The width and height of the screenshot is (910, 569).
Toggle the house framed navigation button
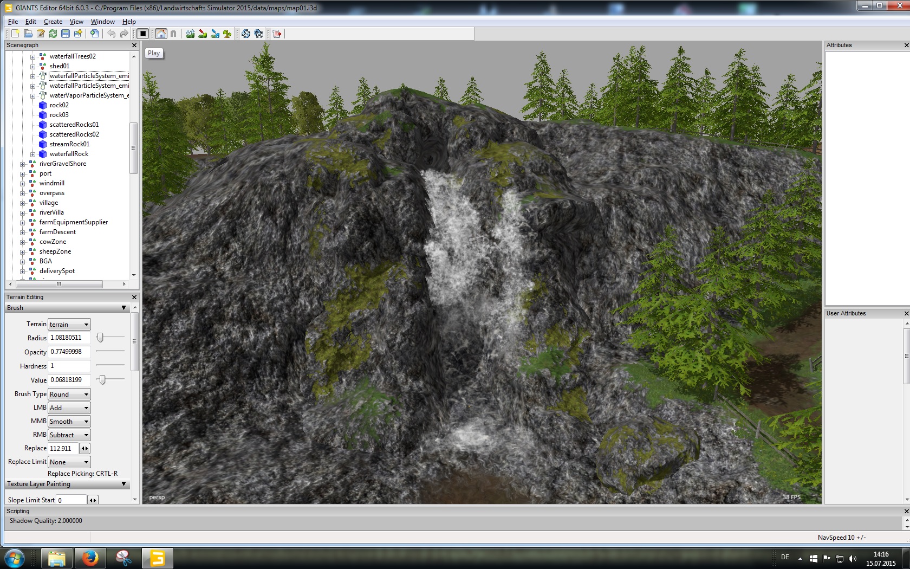tap(161, 34)
